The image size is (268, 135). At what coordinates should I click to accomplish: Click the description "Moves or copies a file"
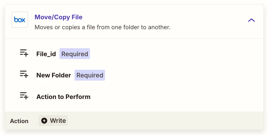[102, 28]
